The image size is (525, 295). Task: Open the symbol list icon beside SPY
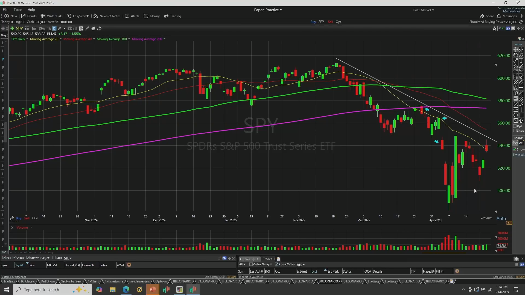point(27,28)
